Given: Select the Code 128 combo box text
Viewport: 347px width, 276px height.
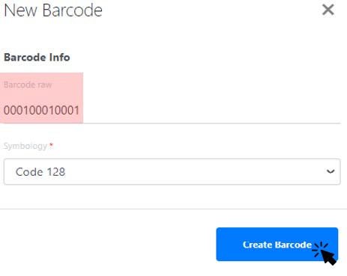Looking at the screenshot, I should 40,172.
